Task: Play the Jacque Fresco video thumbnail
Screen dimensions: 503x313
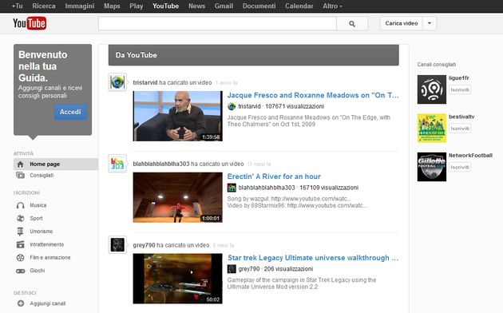Action: (x=178, y=116)
